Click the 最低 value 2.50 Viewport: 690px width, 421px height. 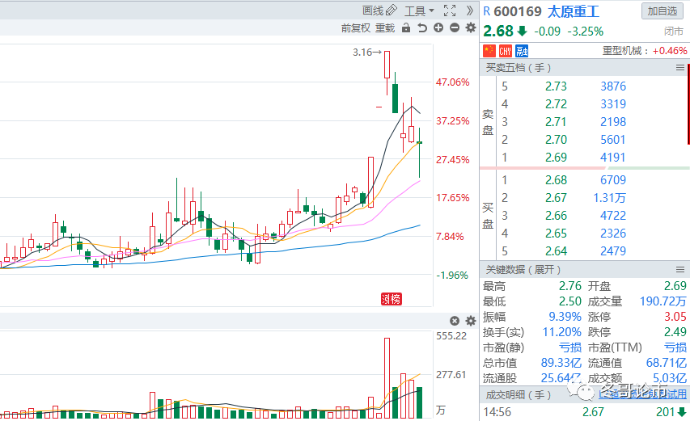tap(569, 301)
